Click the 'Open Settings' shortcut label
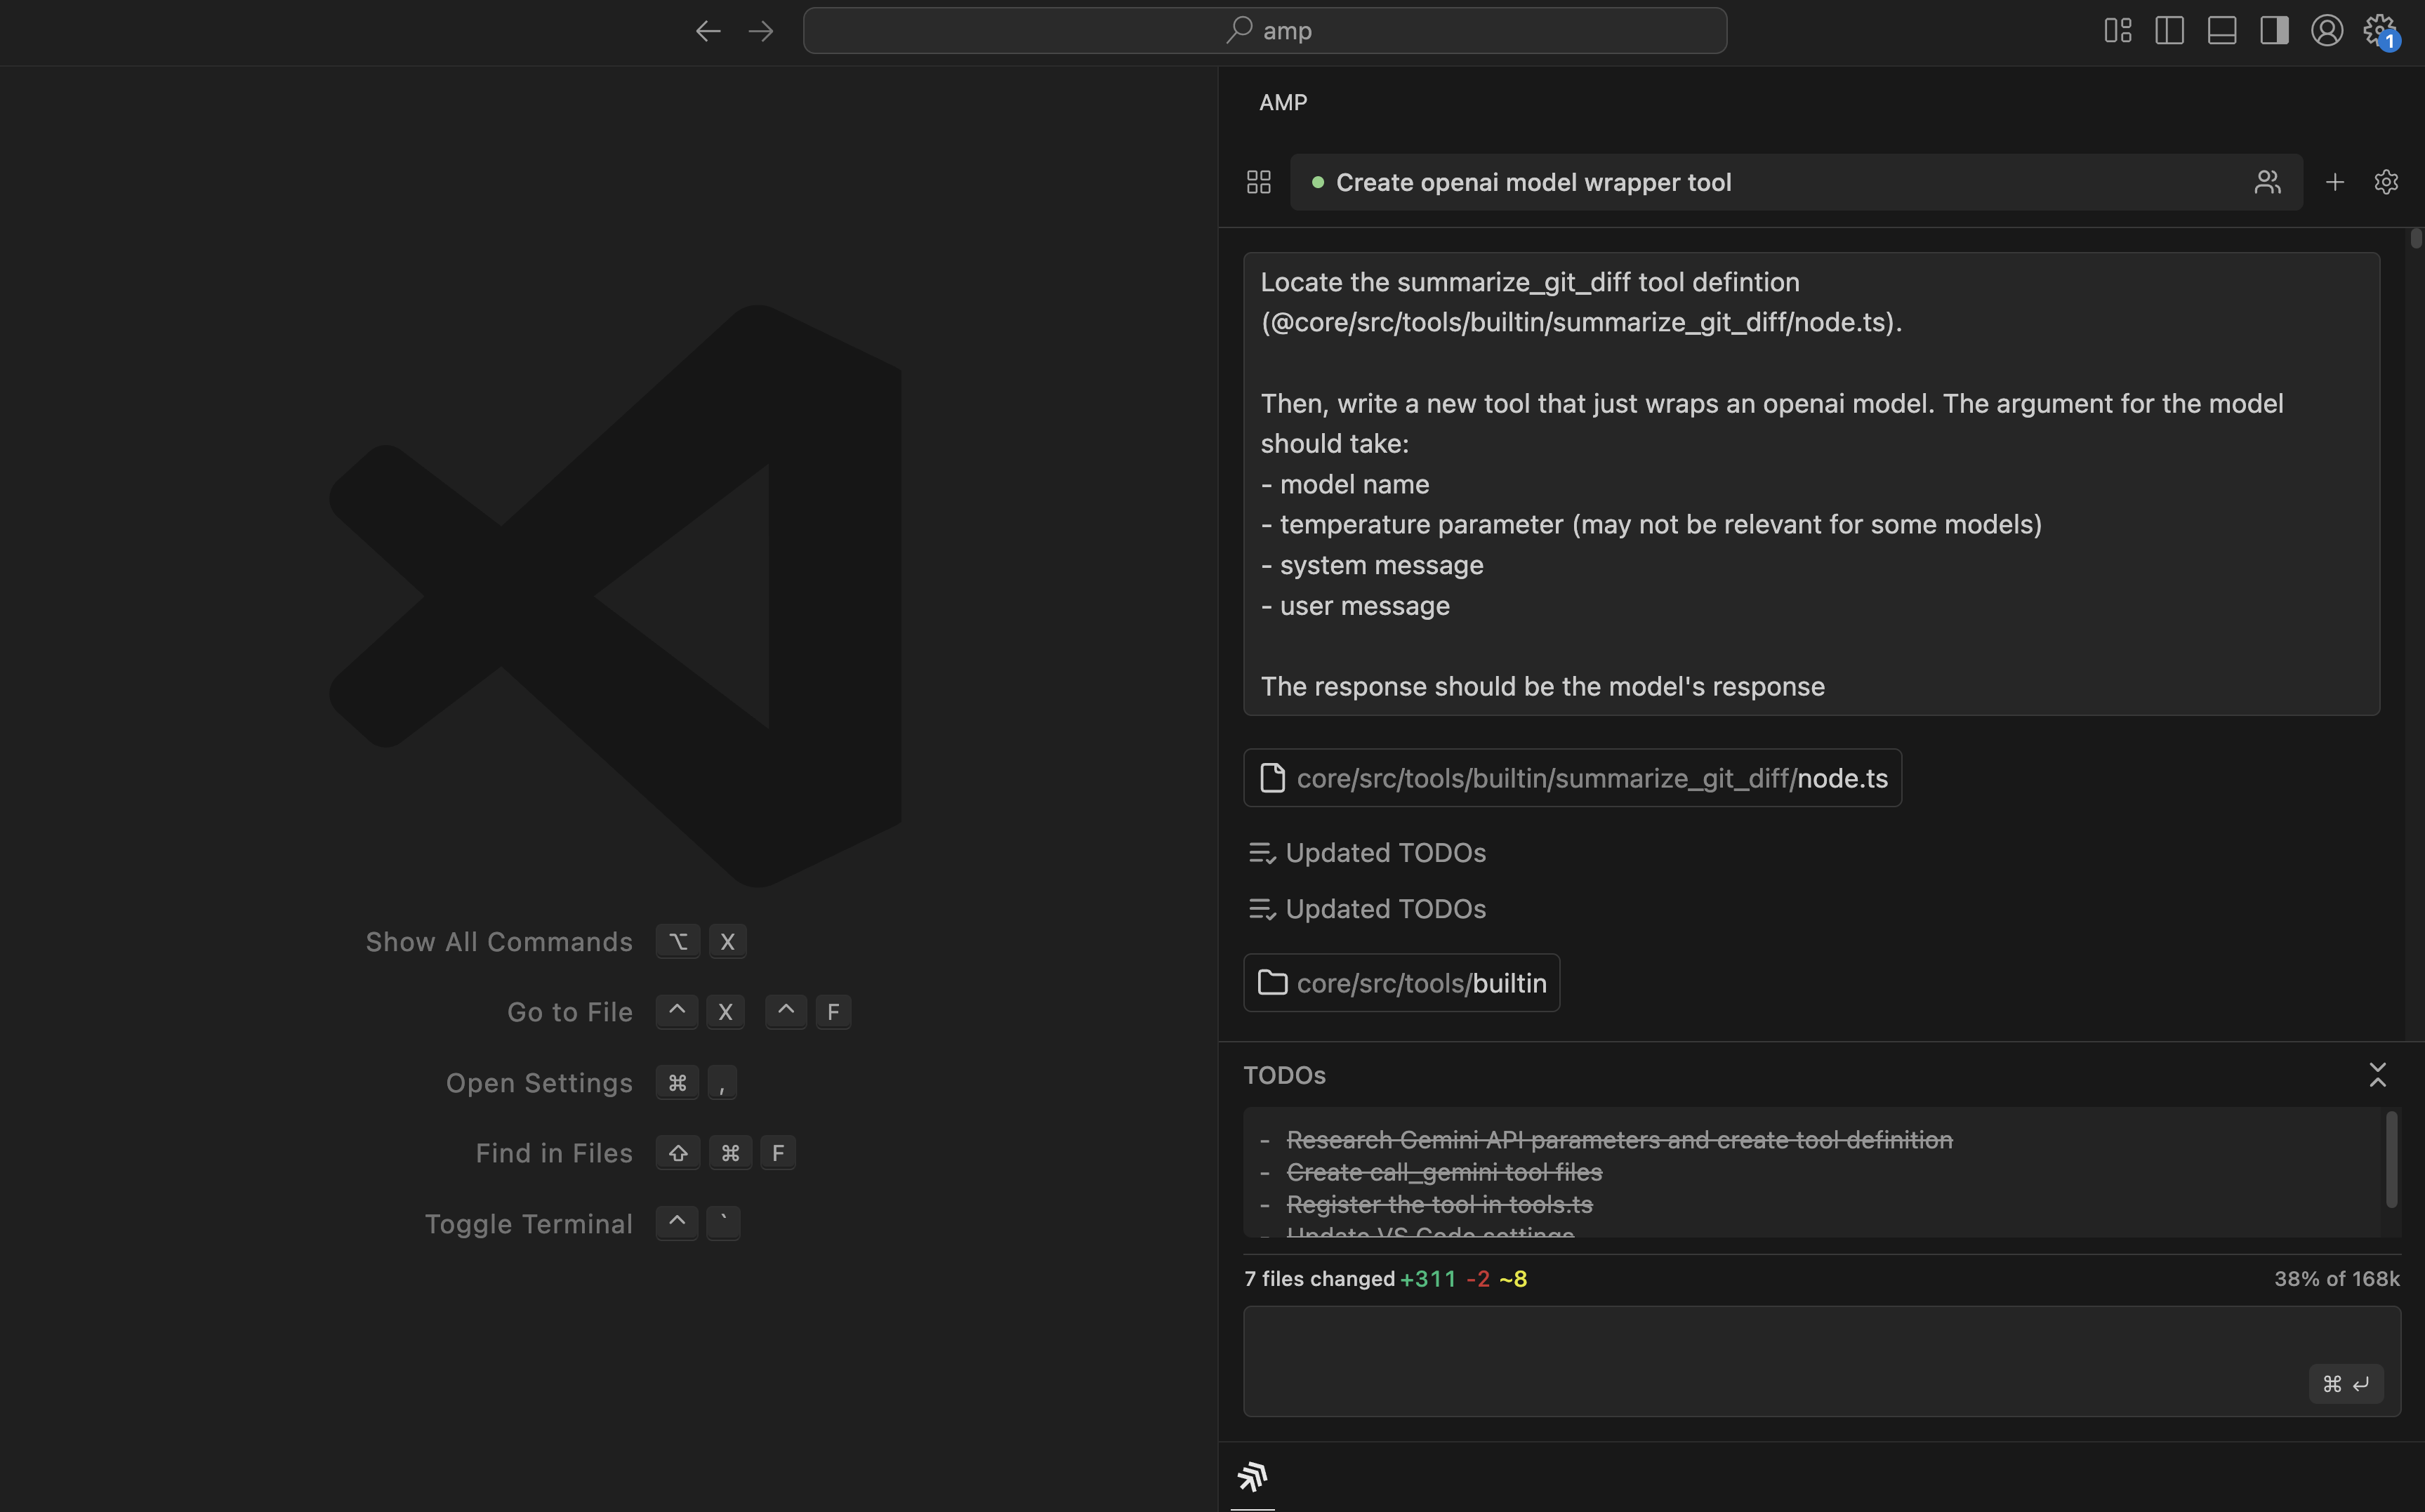This screenshot has height=1512, width=2425. (539, 1083)
